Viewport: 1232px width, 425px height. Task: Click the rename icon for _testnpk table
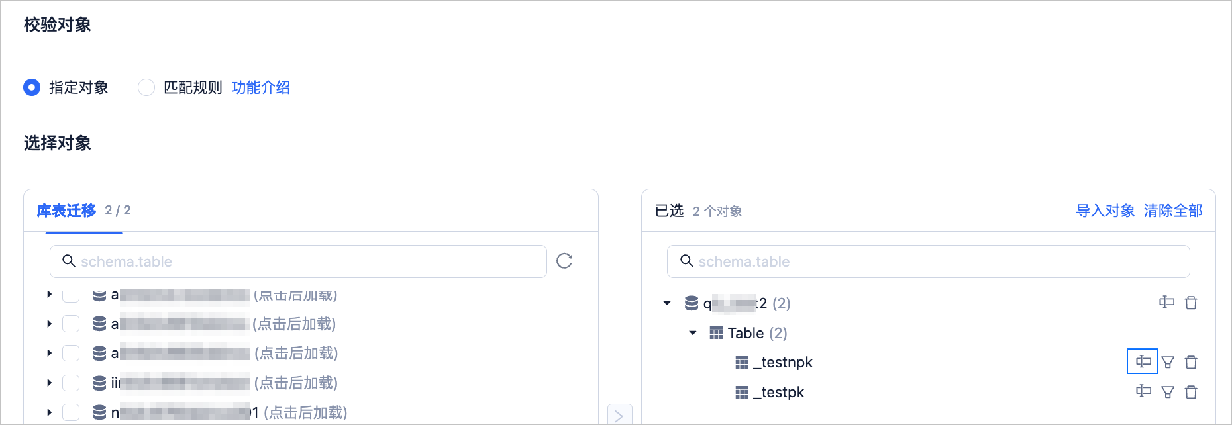coord(1143,361)
